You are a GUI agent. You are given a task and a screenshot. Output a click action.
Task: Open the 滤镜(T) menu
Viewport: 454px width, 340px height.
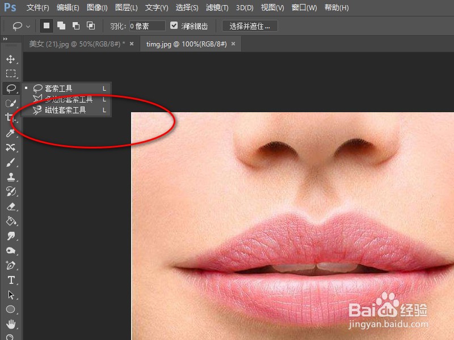217,7
